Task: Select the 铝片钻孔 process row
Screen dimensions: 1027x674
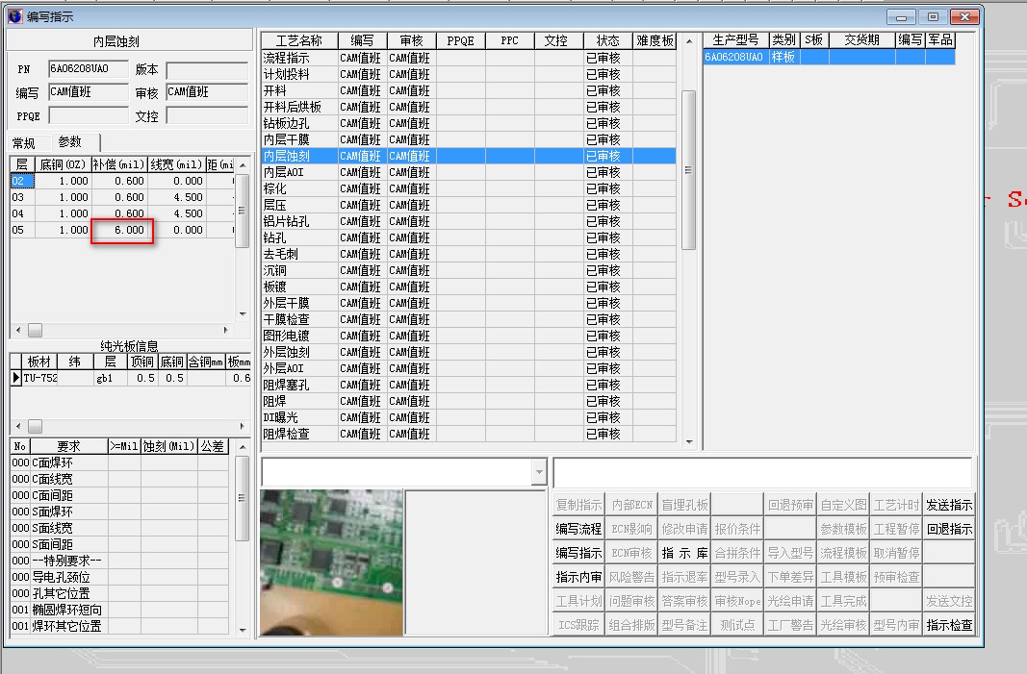Action: pyautogui.click(x=469, y=221)
